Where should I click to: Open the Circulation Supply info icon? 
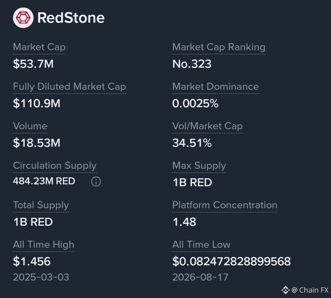coord(96,181)
